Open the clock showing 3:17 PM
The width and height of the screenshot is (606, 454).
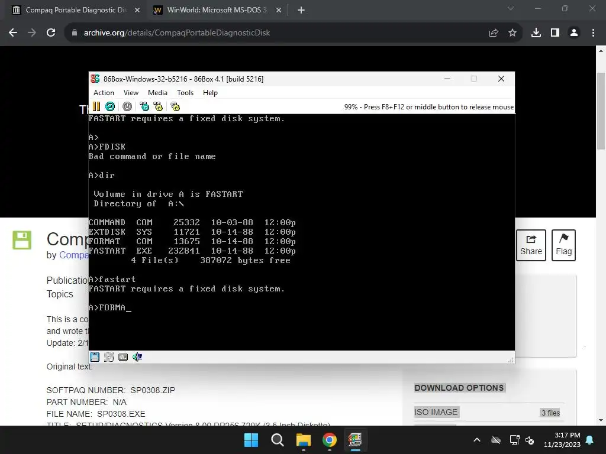pyautogui.click(x=562, y=440)
